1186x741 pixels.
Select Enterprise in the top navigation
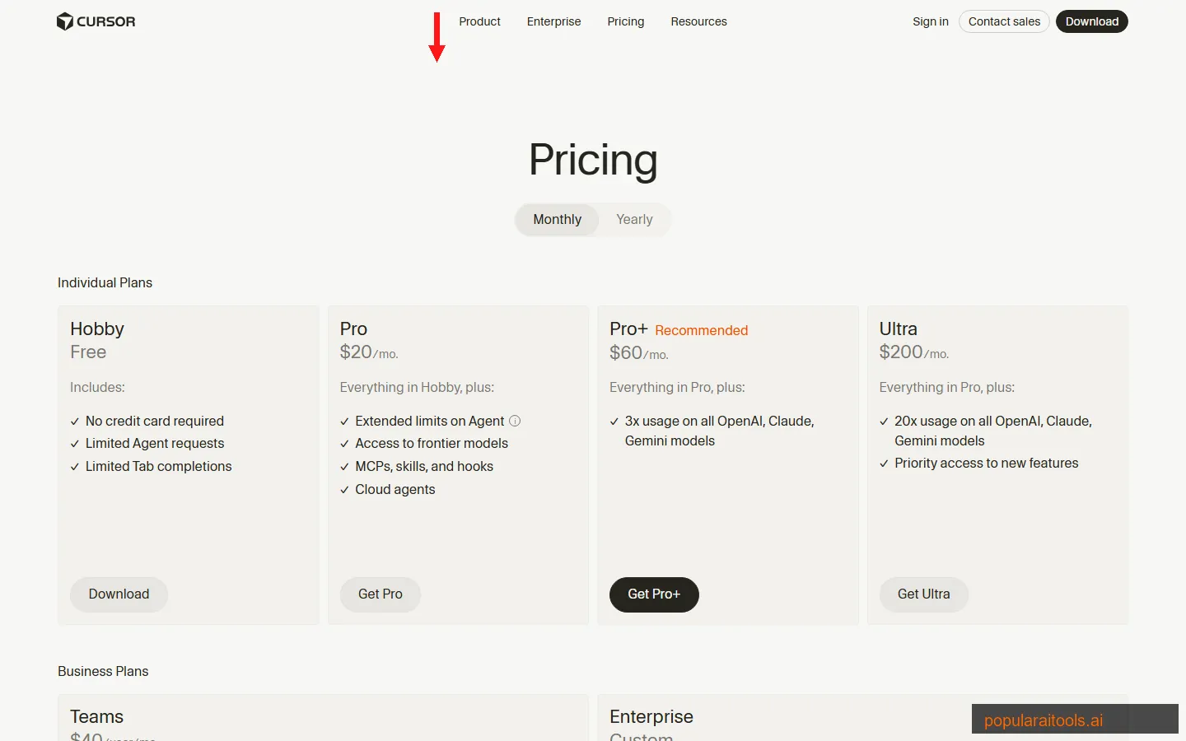coord(553,21)
